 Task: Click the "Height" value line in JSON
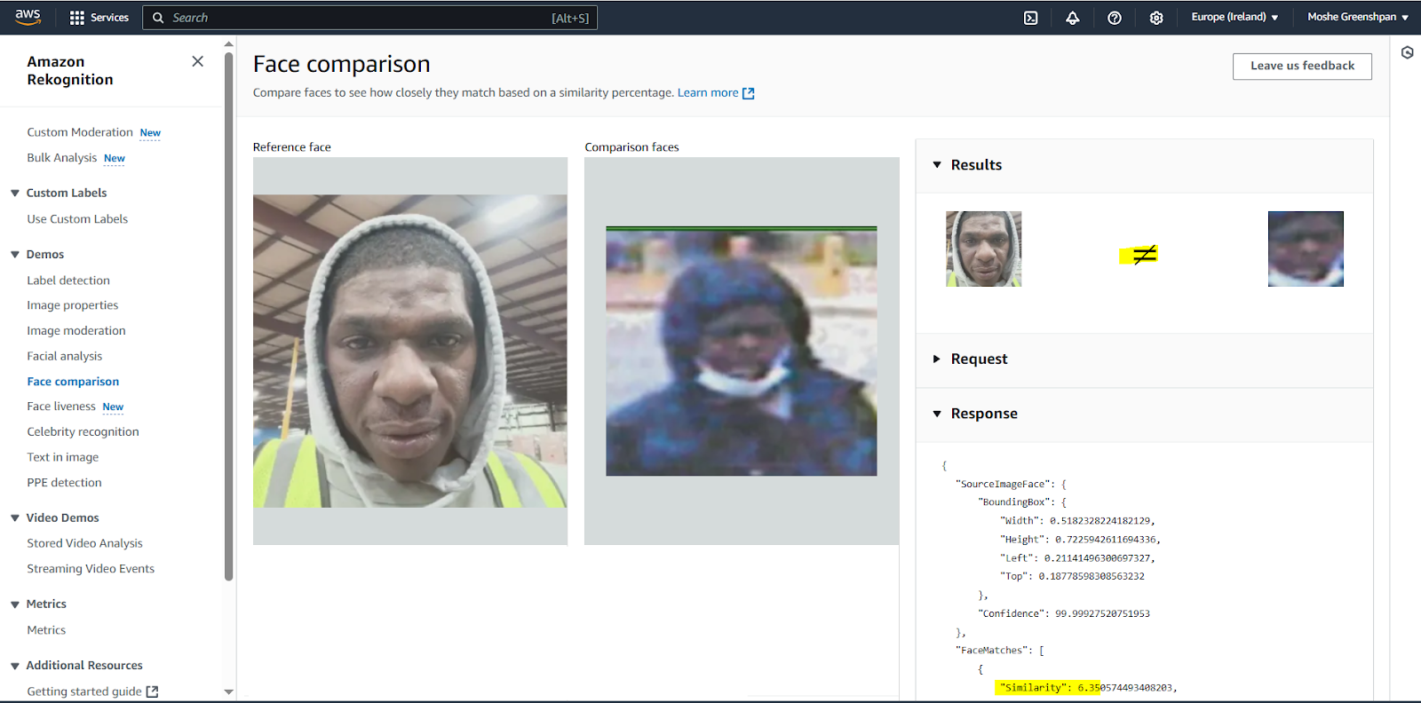pyautogui.click(x=1080, y=540)
